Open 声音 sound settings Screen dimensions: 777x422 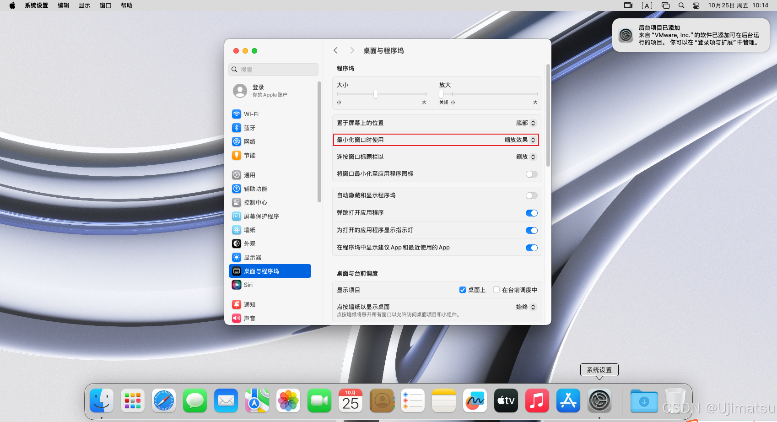pos(270,318)
